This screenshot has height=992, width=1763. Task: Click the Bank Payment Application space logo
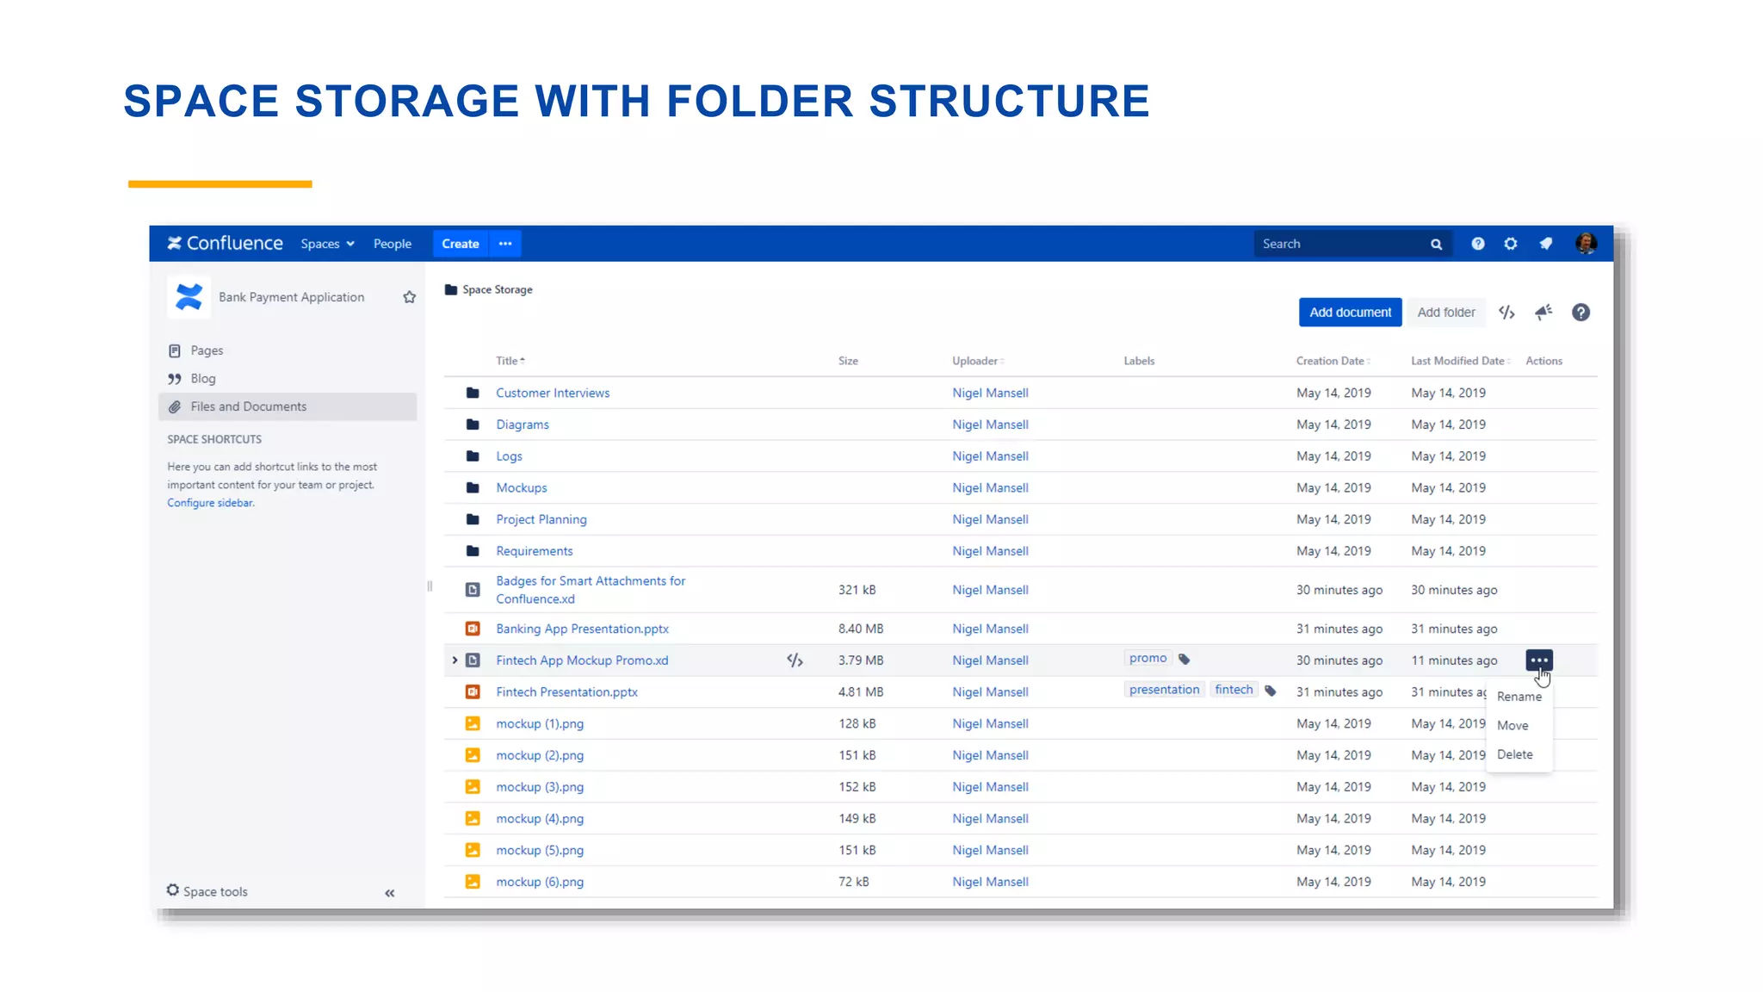click(x=189, y=297)
